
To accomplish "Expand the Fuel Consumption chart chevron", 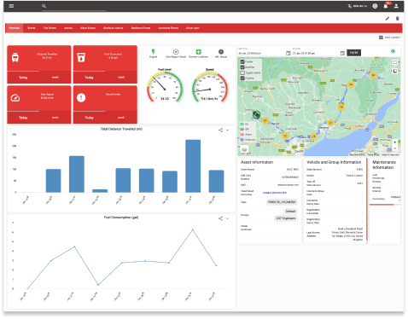I will coord(227,218).
